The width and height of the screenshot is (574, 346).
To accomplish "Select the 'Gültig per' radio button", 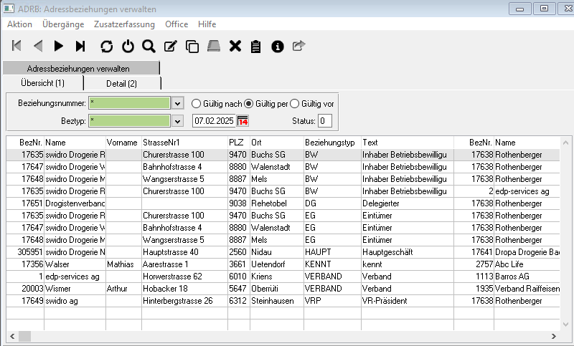I will point(250,103).
